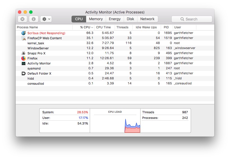Sort processes by the Threads column
This screenshot has width=230, height=159.
click(x=122, y=27)
